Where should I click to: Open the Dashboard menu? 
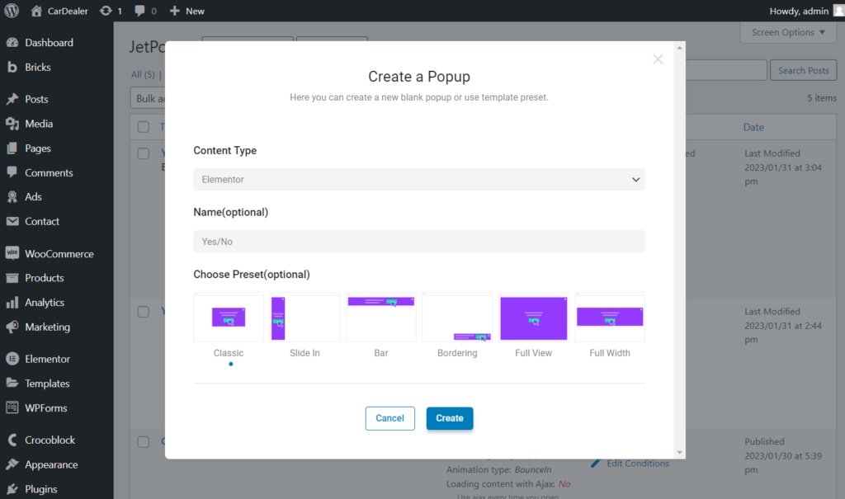click(x=49, y=43)
